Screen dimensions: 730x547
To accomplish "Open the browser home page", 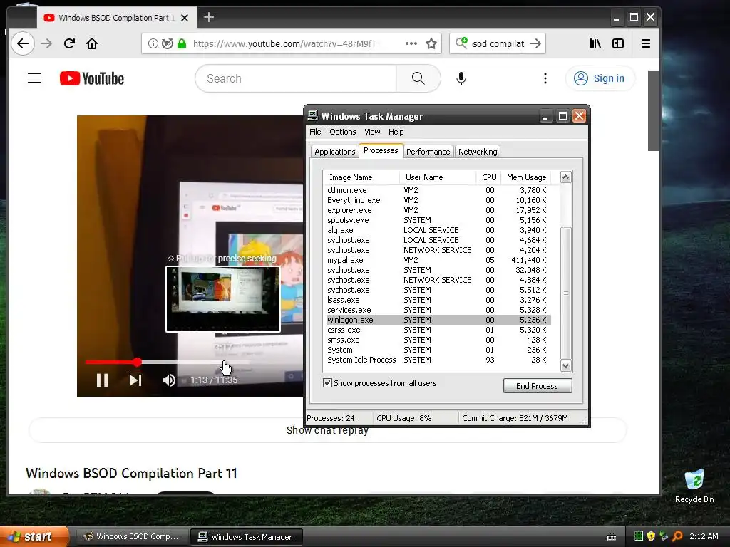I will (x=92, y=43).
